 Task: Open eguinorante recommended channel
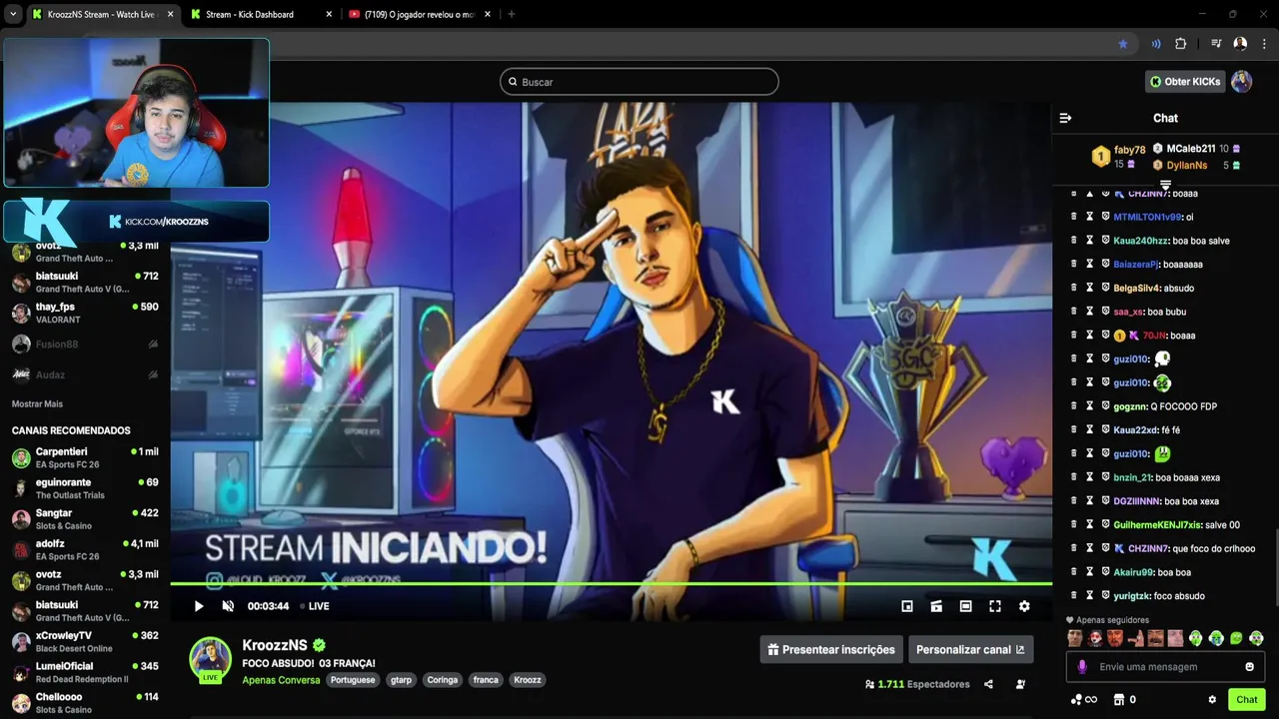click(85, 488)
